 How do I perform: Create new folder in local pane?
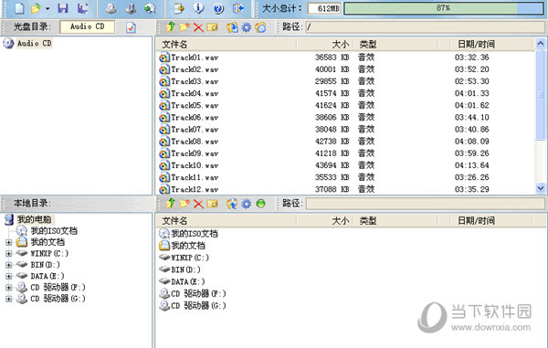point(184,204)
